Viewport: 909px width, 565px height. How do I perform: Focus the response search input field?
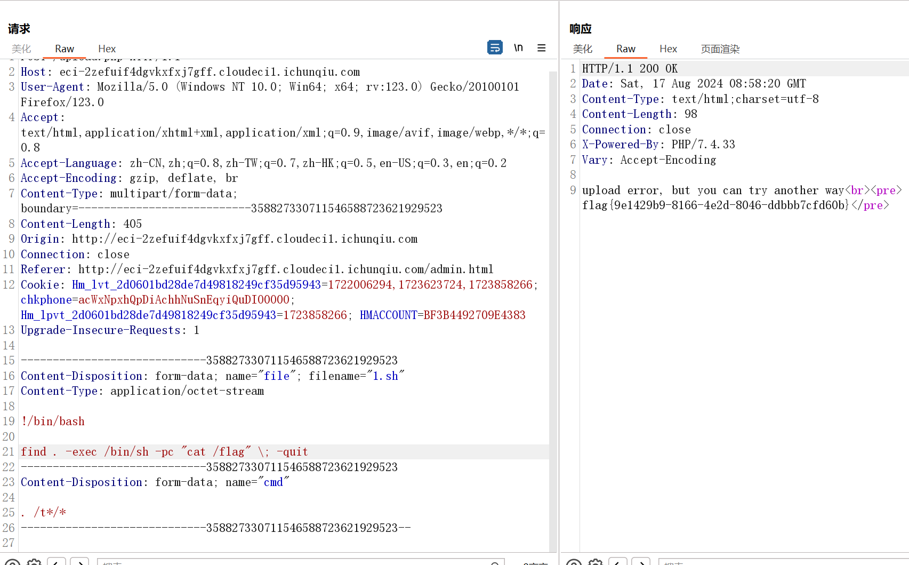click(784, 562)
